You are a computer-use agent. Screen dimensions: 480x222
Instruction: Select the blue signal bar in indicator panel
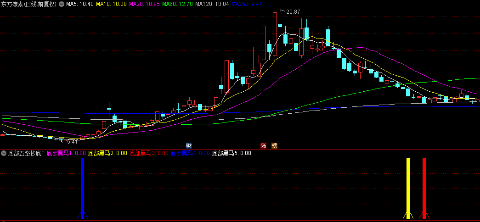pos(82,189)
